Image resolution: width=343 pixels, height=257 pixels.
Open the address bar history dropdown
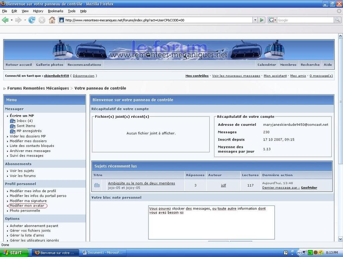pyautogui.click(x=255, y=20)
